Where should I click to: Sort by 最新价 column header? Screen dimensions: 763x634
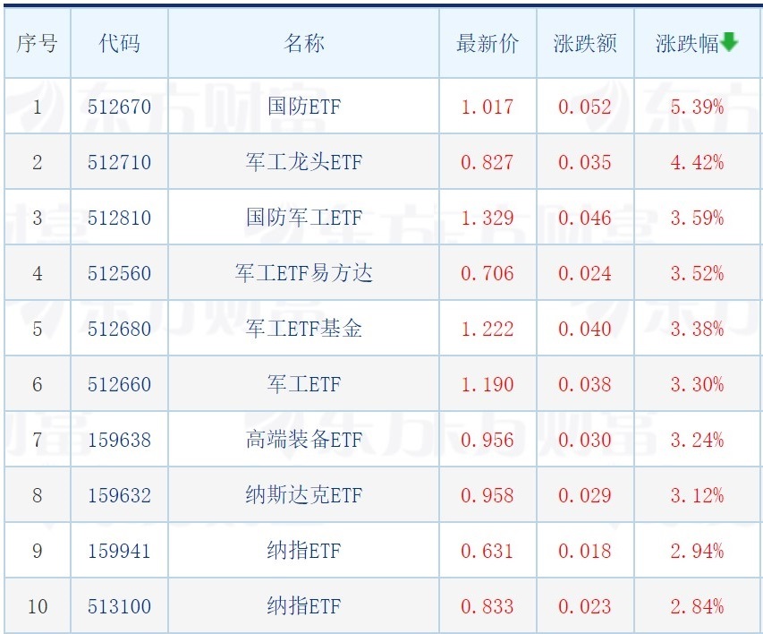487,43
